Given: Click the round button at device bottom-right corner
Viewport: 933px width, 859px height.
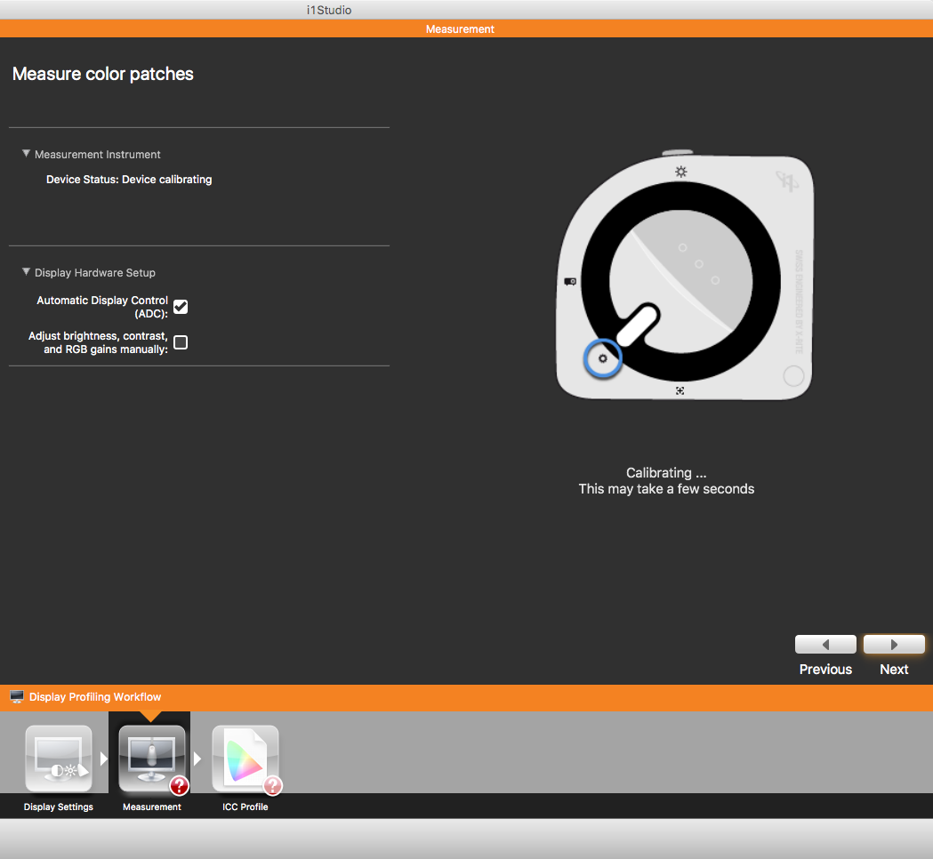Looking at the screenshot, I should pos(793,376).
